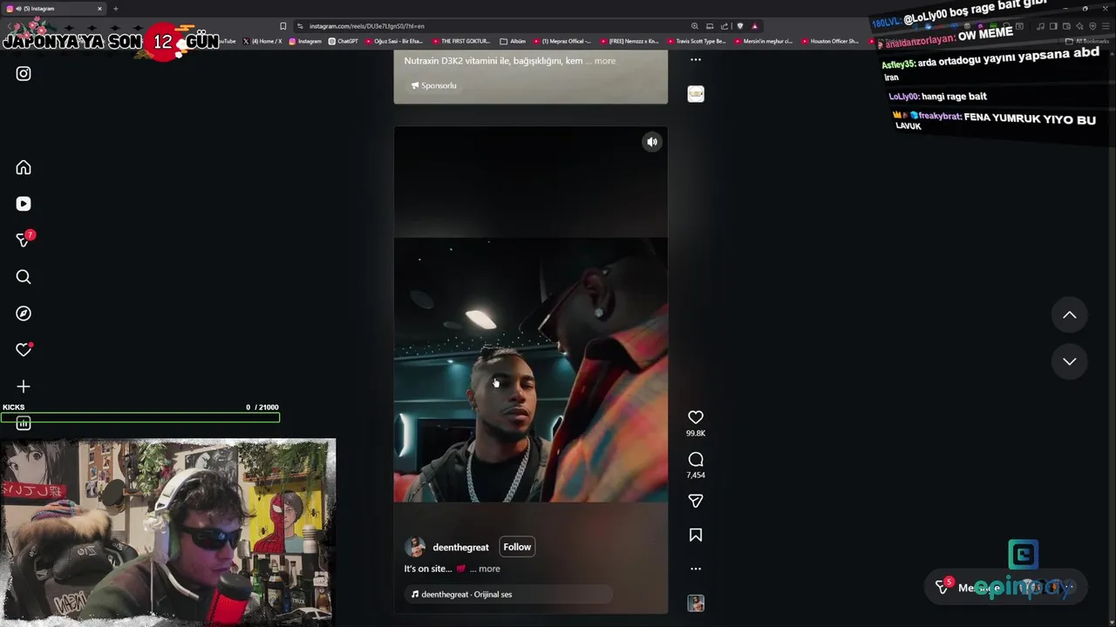The height and width of the screenshot is (627, 1116).
Task: Close the Instagram browser tab
Action: click(x=99, y=9)
